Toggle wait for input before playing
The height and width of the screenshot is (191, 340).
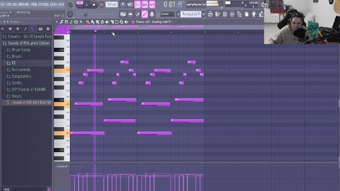click(x=130, y=5)
